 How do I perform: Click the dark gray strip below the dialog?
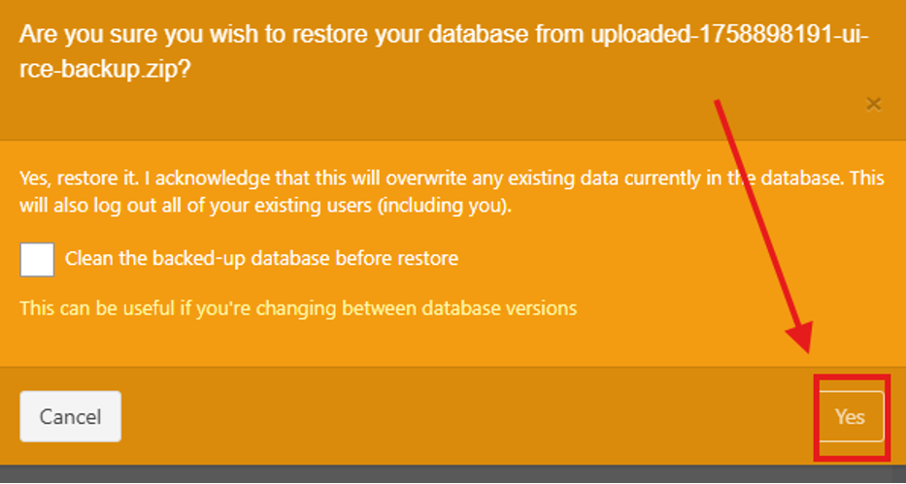coord(453,473)
